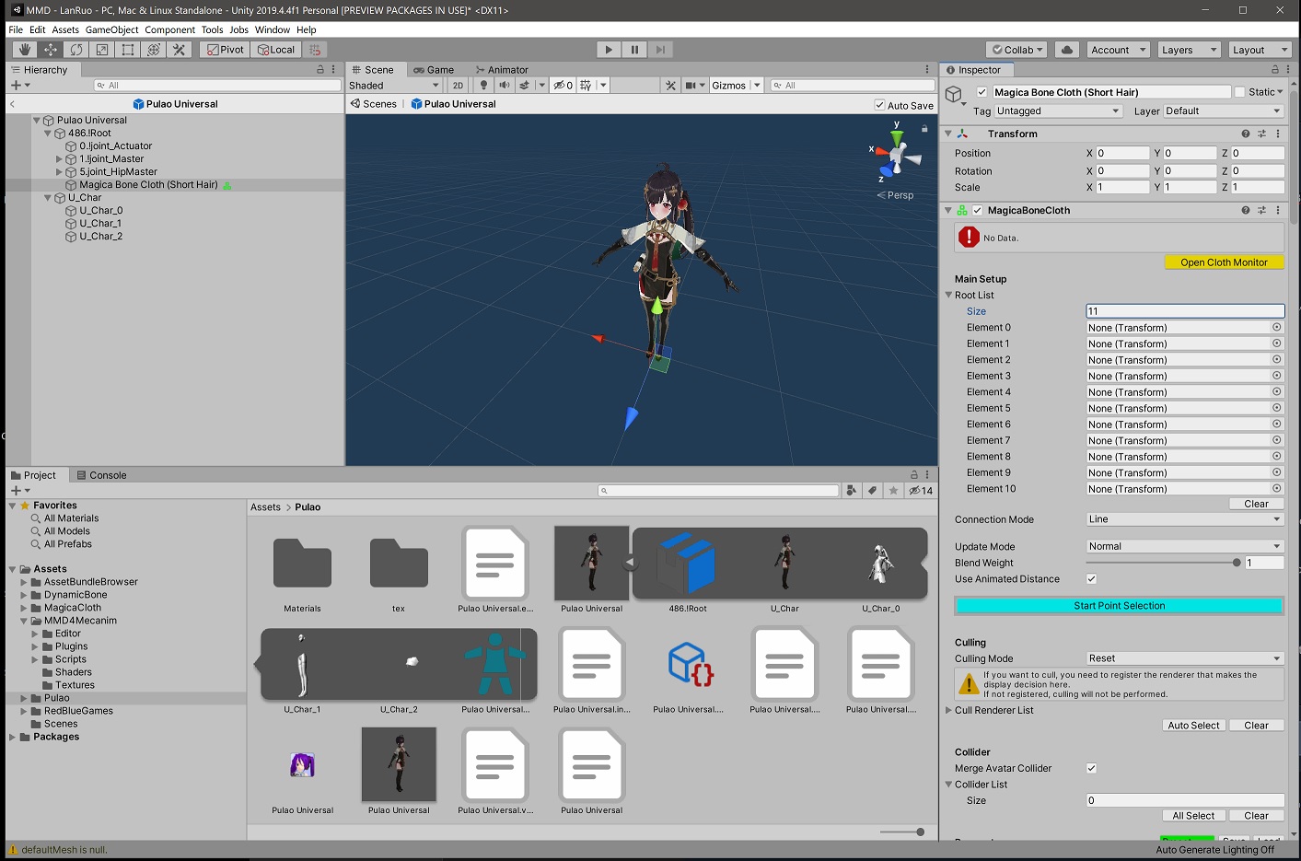Uncheck Use Animated Distance
1301x861 pixels.
(x=1091, y=579)
